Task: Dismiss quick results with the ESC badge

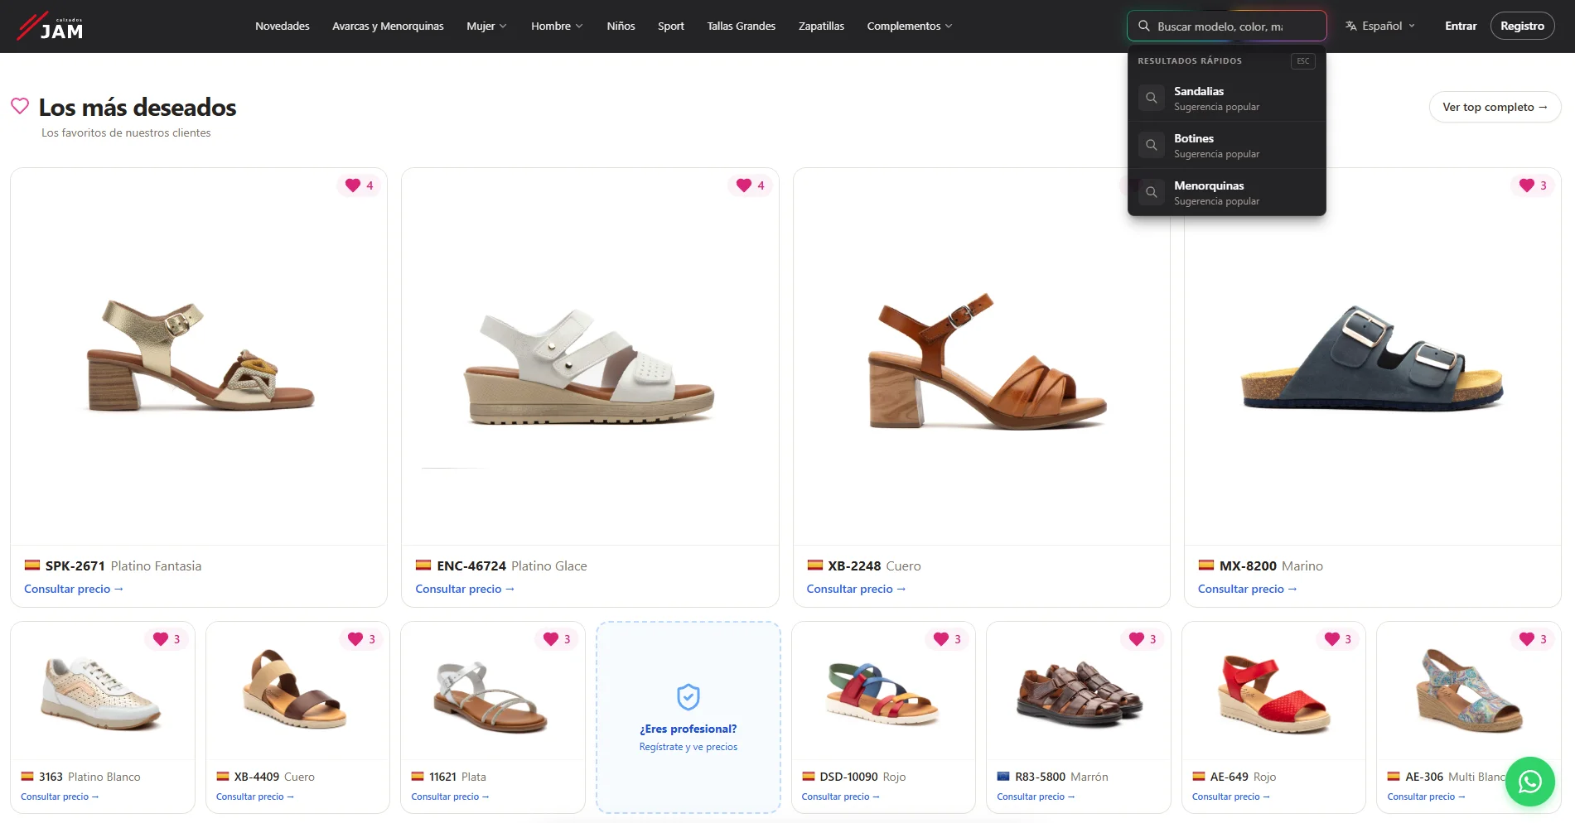Action: [x=1302, y=60]
